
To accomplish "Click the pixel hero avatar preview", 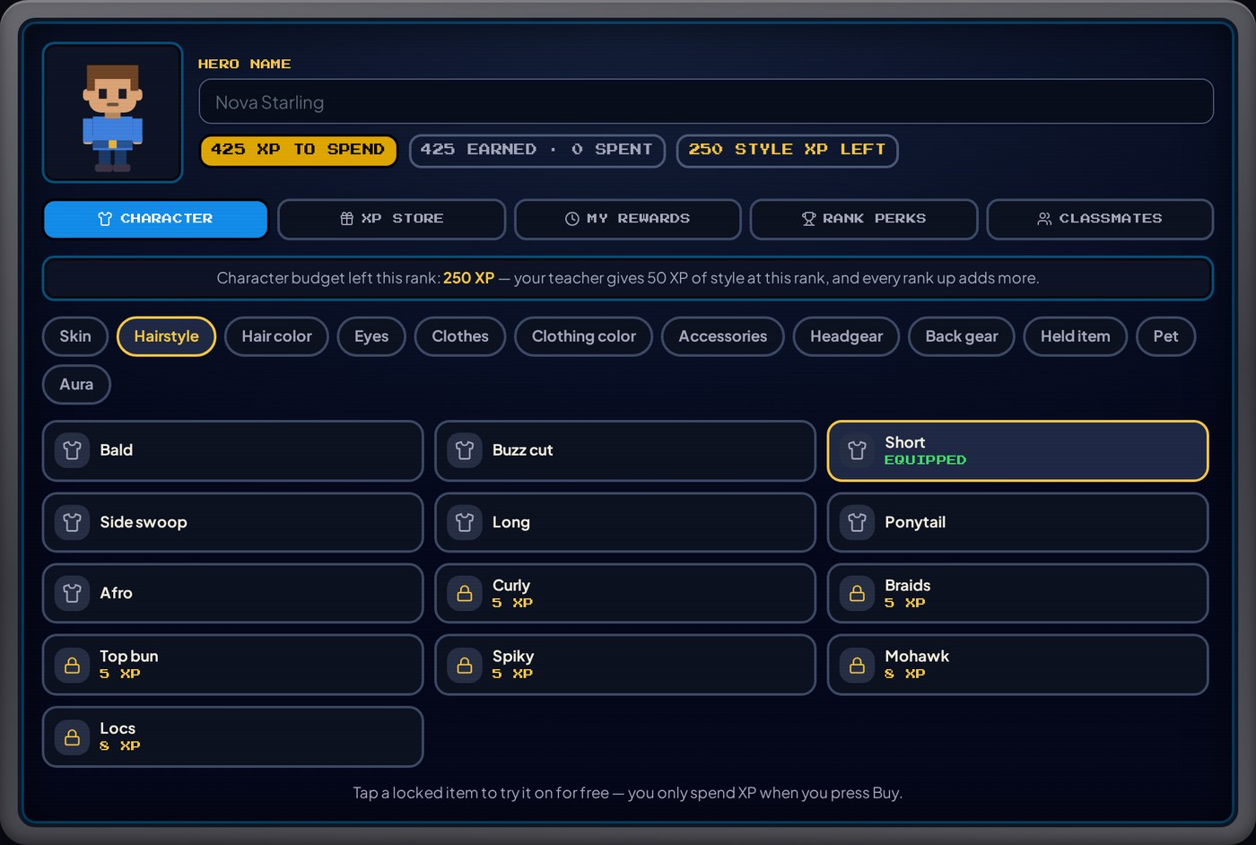I will click(x=113, y=112).
